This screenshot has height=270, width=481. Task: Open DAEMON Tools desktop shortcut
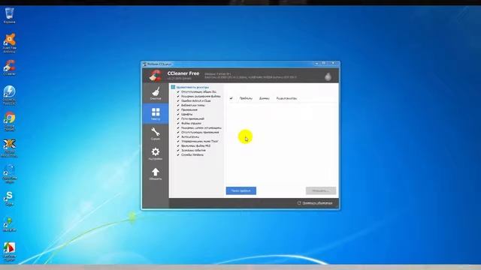click(x=10, y=95)
